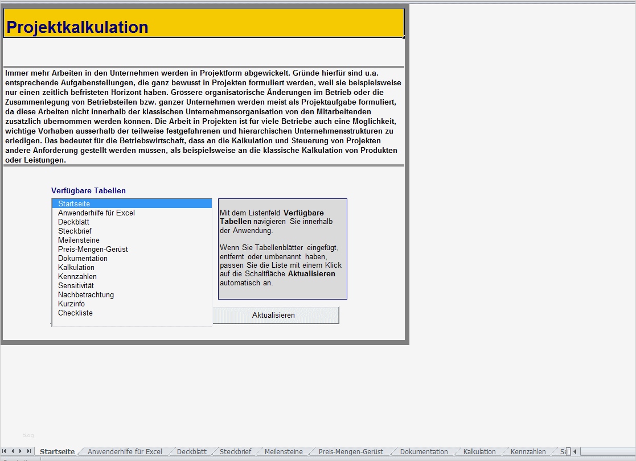Click the first-sheet navigation arrow
Screen dimensions: 636x461
(5, 451)
